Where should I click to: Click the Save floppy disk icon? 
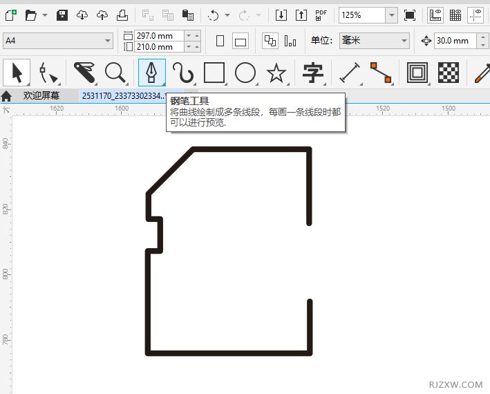click(x=62, y=15)
